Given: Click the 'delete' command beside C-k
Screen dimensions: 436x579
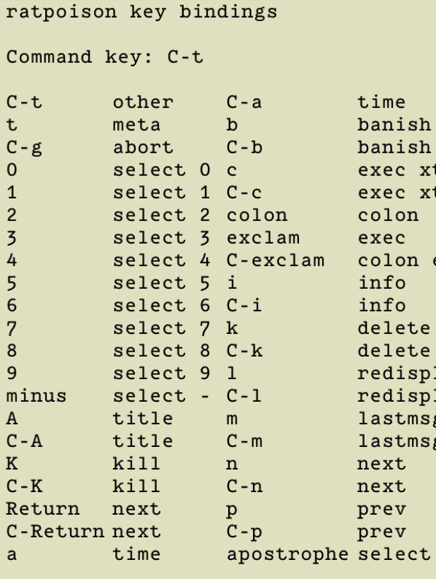Looking at the screenshot, I should coord(394,351).
